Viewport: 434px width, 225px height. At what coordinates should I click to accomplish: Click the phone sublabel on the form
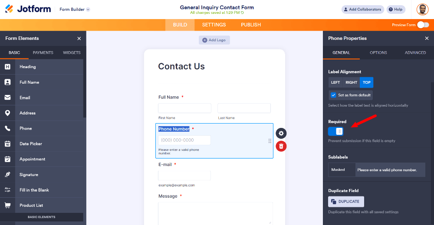(x=178, y=151)
